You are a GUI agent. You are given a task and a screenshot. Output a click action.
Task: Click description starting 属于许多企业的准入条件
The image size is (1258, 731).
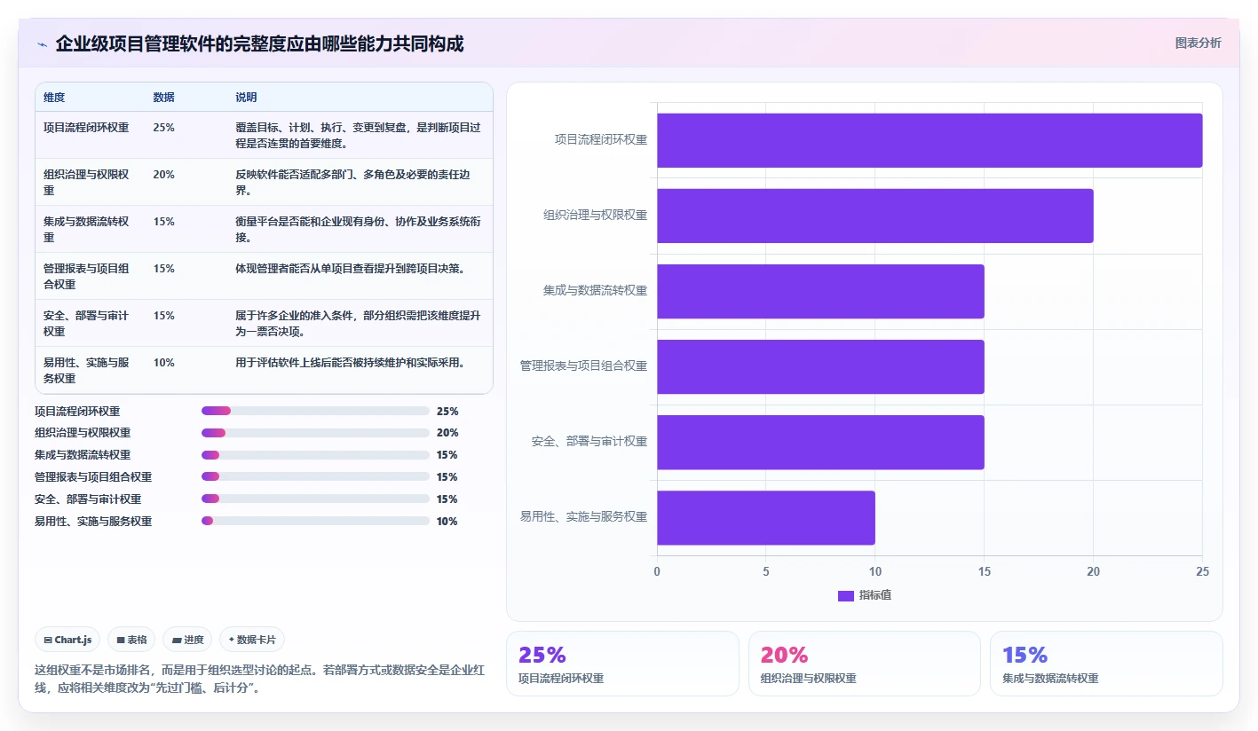pos(359,324)
